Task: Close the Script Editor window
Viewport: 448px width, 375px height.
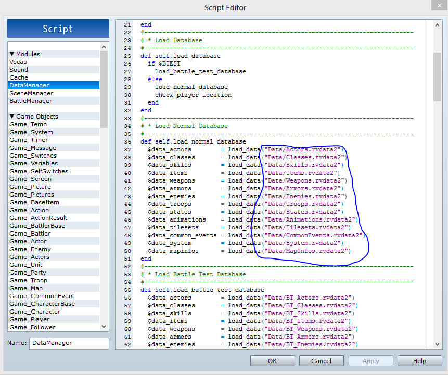Action: click(440, 5)
